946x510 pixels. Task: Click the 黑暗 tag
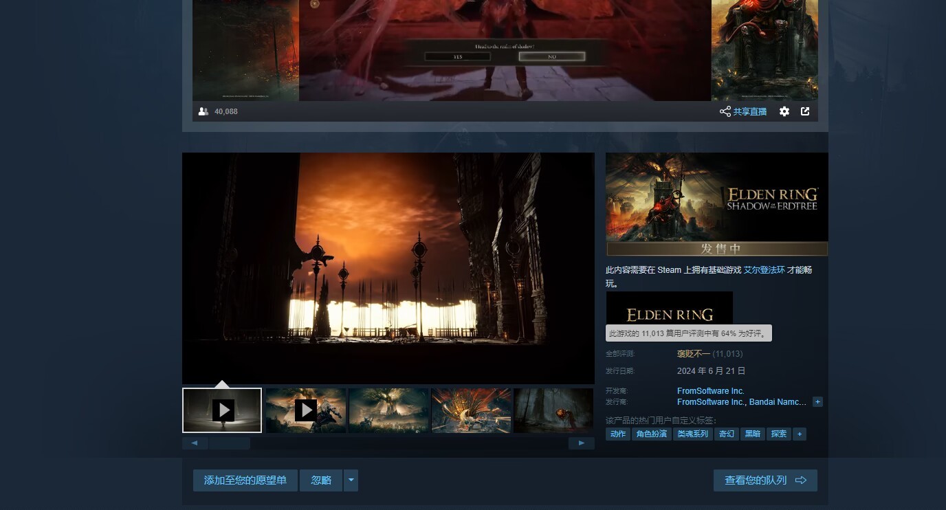point(753,434)
